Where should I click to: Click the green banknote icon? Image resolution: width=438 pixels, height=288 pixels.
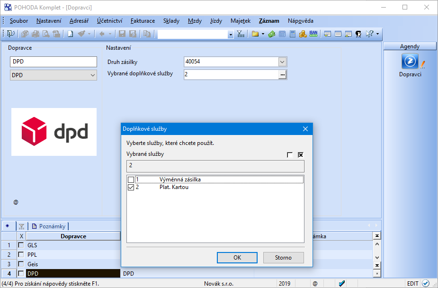[x=271, y=34]
